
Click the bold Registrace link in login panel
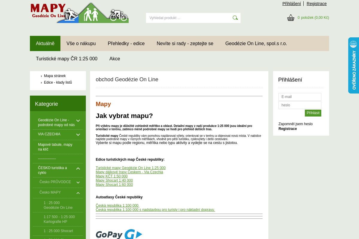[287, 129]
